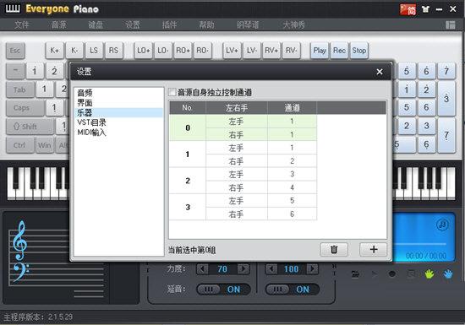Click the RS key button
This screenshot has width=465, height=325.
[113, 51]
